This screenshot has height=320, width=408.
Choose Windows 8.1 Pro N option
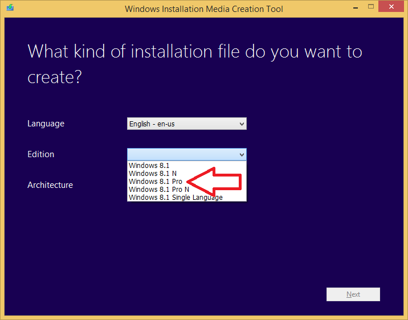186,190
